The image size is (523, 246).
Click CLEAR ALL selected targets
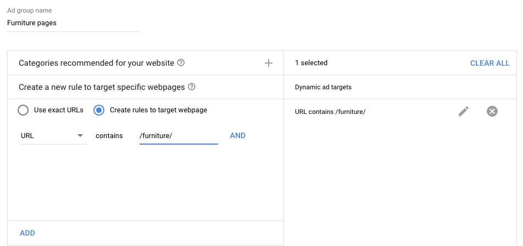(x=489, y=63)
